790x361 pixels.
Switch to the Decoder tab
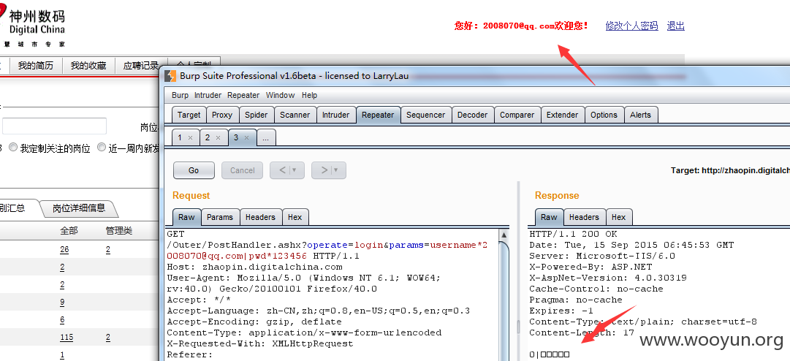click(473, 115)
